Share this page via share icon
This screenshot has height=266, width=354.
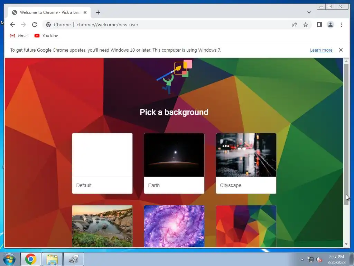click(295, 25)
